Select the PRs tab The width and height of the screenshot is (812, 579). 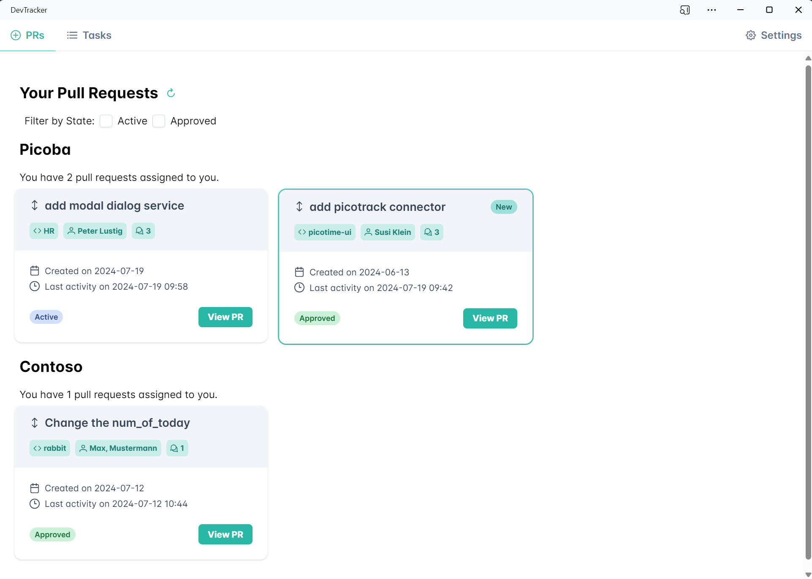[28, 35]
